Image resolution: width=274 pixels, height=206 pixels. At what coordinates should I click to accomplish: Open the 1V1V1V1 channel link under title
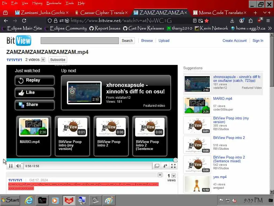click(14, 60)
